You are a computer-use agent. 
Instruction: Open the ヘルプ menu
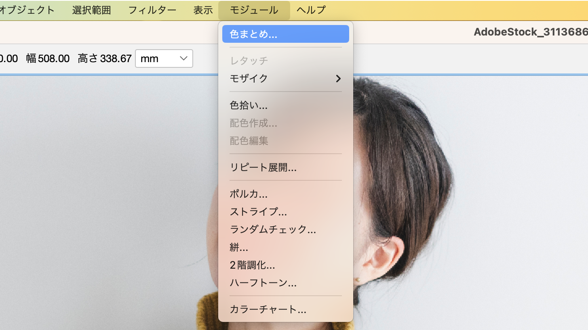coord(311,10)
